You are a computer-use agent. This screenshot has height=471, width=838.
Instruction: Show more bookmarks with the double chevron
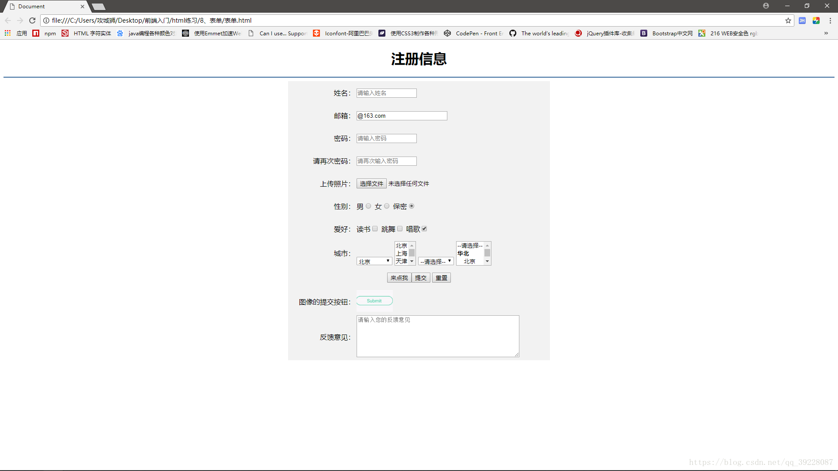pyautogui.click(x=826, y=33)
